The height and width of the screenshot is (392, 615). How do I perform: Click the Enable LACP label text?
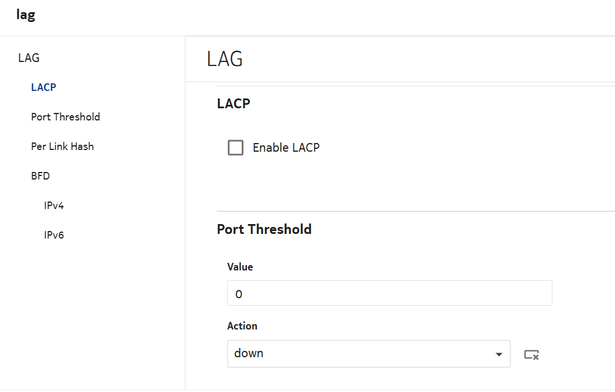tap(286, 148)
